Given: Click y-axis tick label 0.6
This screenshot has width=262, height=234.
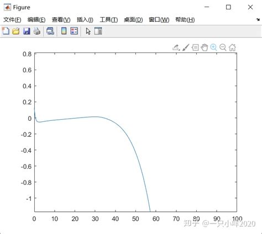Looking at the screenshot, I should coord(27,70).
